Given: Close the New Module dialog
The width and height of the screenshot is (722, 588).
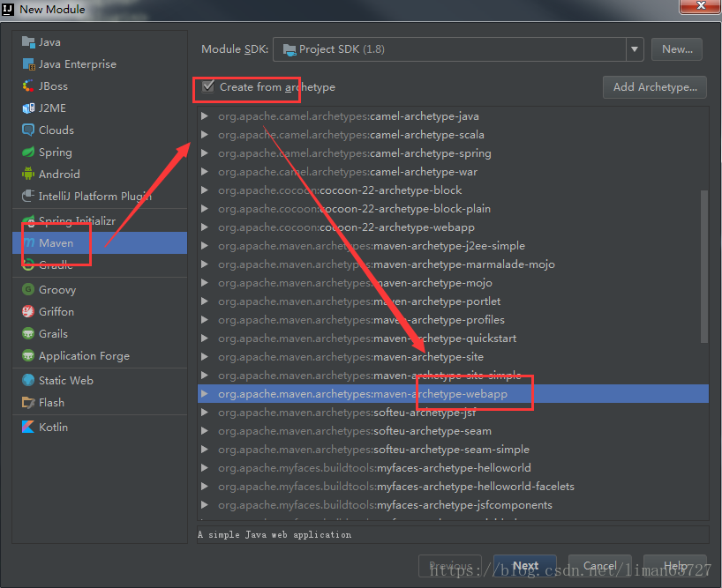Looking at the screenshot, I should click(700, 6).
